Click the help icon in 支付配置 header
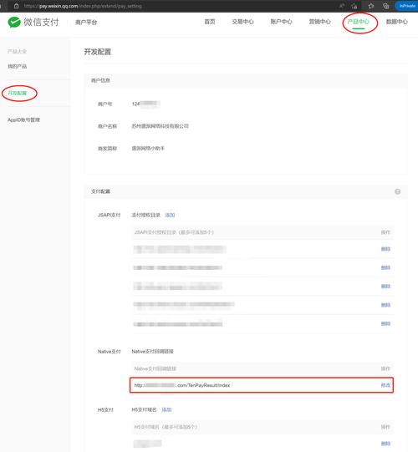 pos(398,191)
